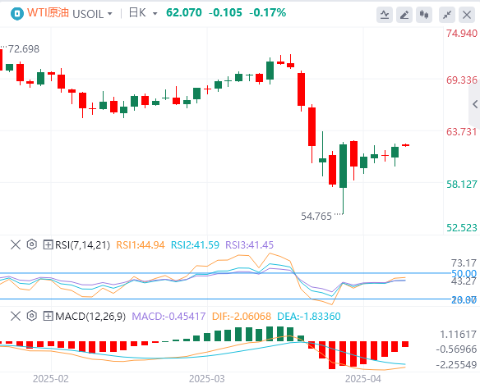
Task: Click the 63.731 price axis label
Action: 462,132
